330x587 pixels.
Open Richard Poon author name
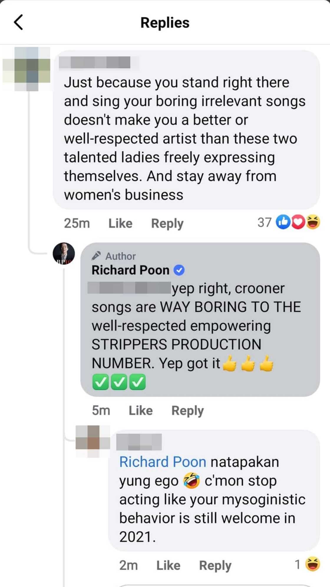pos(131,270)
